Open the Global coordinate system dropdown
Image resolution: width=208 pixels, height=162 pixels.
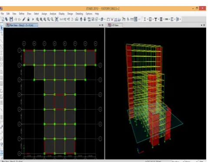[x=191, y=161]
